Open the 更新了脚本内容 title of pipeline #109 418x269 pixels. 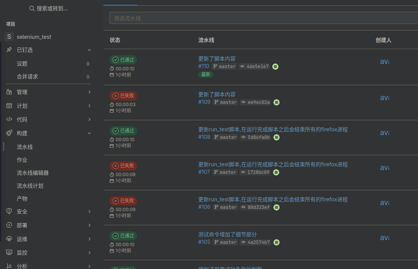pos(217,95)
